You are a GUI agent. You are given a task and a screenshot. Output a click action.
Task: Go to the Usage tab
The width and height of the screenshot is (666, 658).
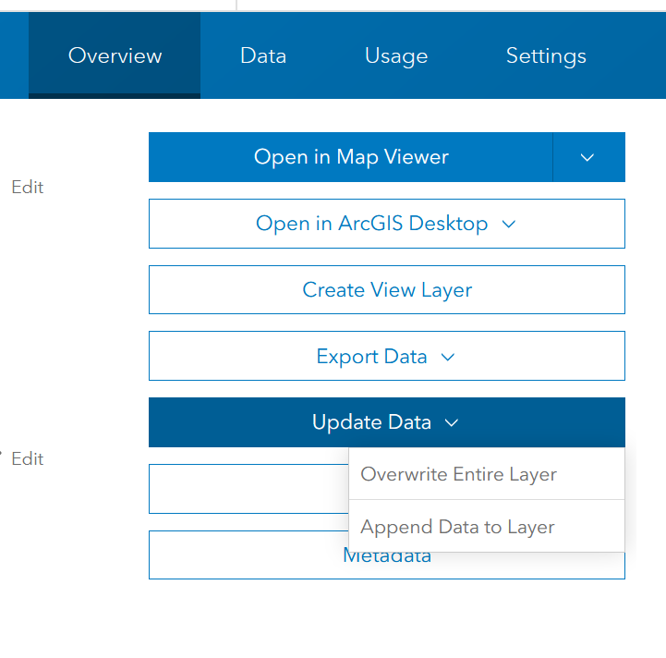pyautogui.click(x=396, y=55)
